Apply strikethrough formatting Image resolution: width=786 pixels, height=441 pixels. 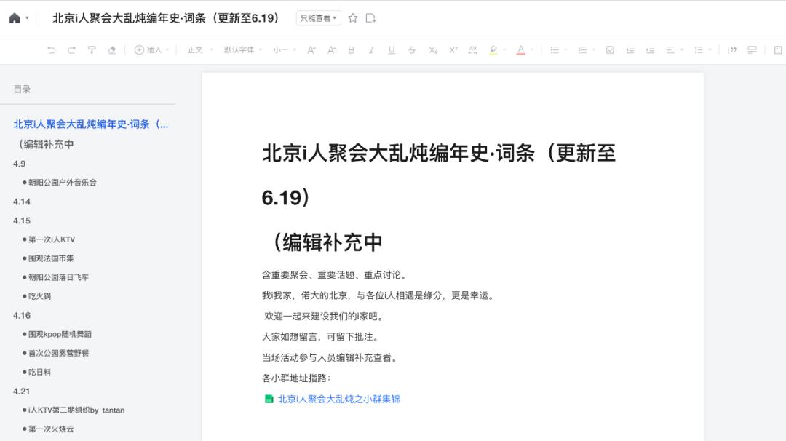pos(412,49)
